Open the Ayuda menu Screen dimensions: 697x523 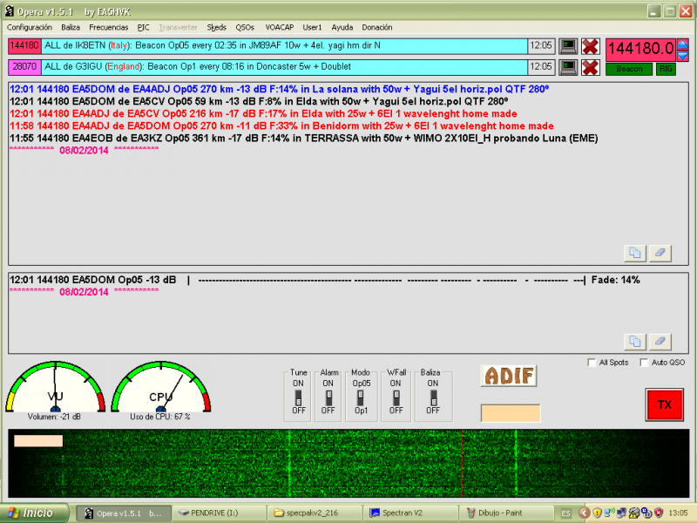[342, 28]
